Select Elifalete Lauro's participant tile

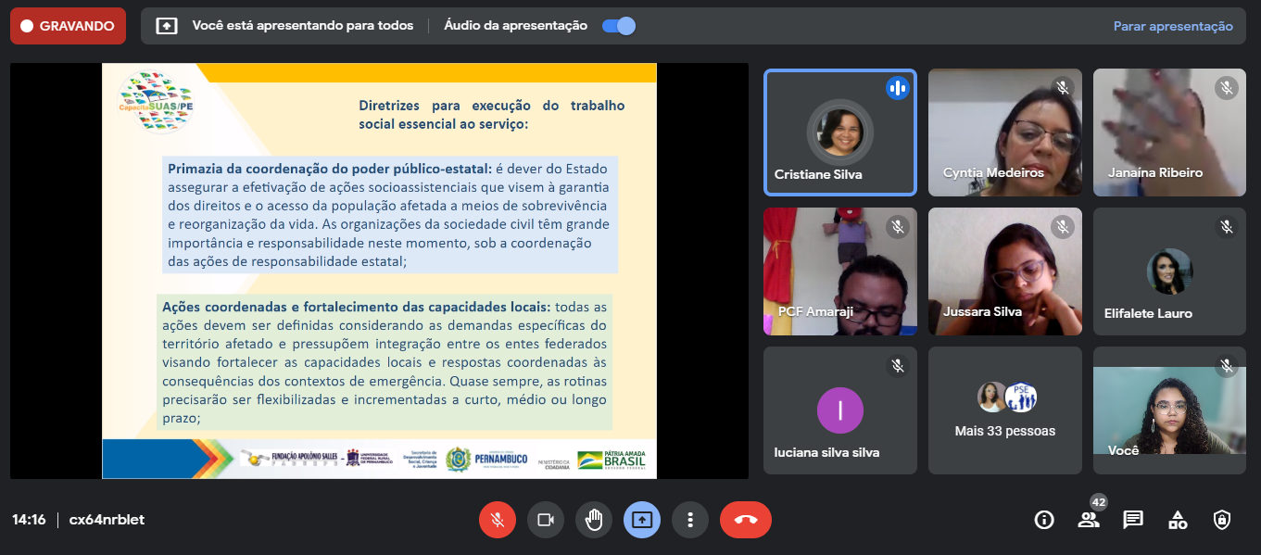click(1169, 271)
